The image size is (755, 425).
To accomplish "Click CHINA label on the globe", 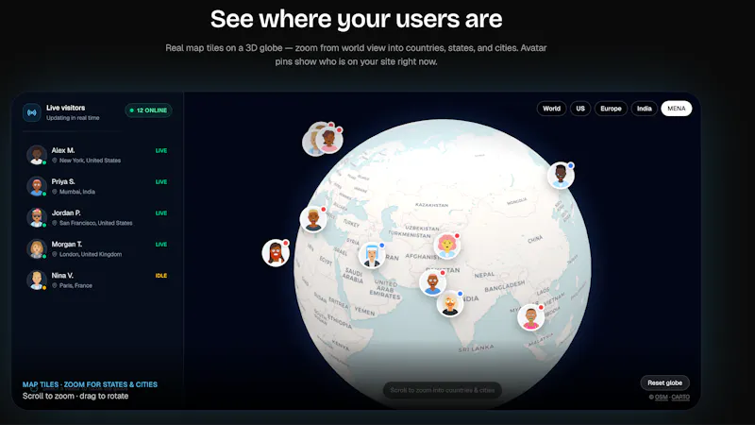I will tap(535, 239).
